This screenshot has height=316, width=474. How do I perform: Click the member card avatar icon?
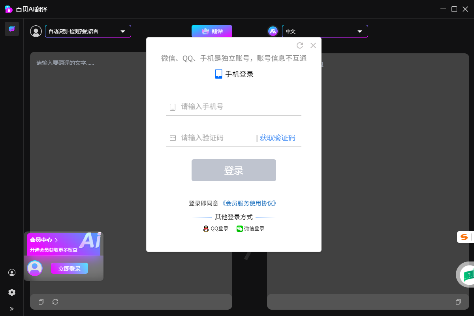point(35,268)
